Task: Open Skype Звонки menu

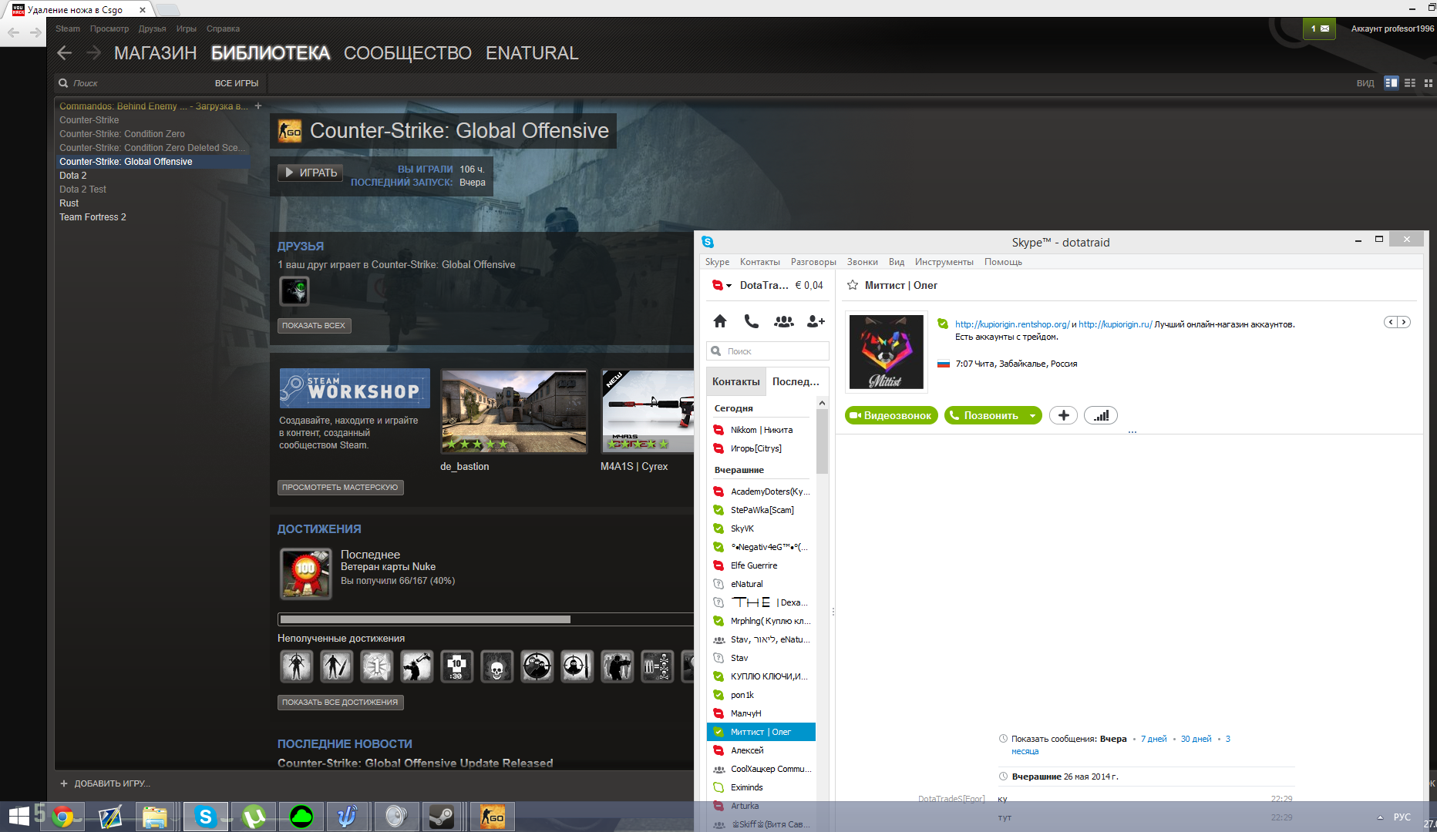Action: click(x=863, y=262)
